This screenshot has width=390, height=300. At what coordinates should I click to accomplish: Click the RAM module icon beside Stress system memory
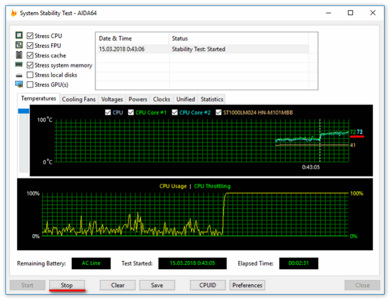(19, 65)
